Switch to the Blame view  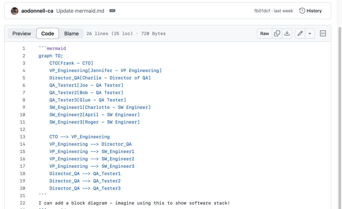point(71,33)
